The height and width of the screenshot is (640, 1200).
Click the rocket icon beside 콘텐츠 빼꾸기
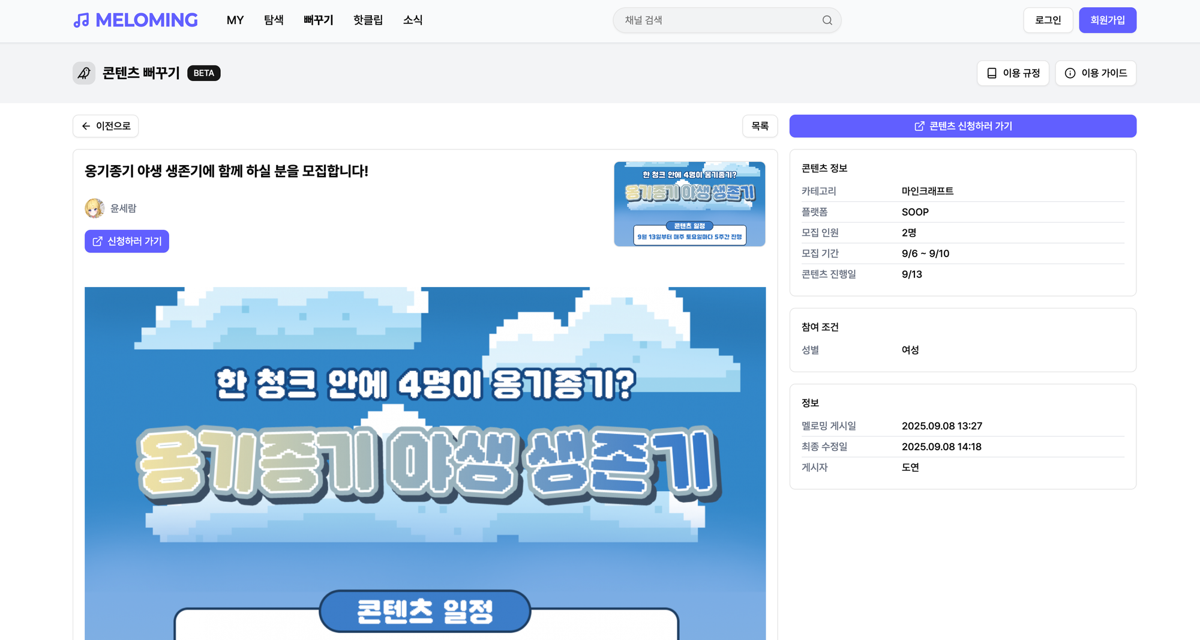click(84, 73)
